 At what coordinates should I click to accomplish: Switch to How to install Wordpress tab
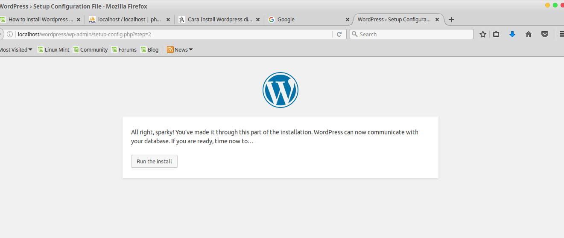(x=41, y=19)
